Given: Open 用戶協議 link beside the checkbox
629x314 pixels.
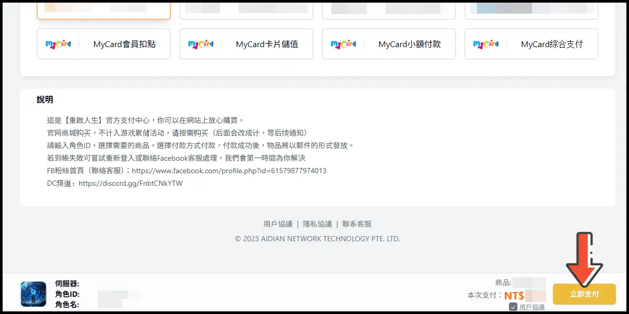Looking at the screenshot, I should [x=532, y=307].
